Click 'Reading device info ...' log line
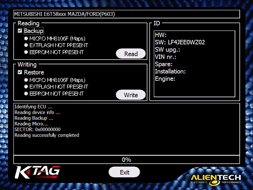Viewport: 253px width, 190px height. (x=37, y=112)
